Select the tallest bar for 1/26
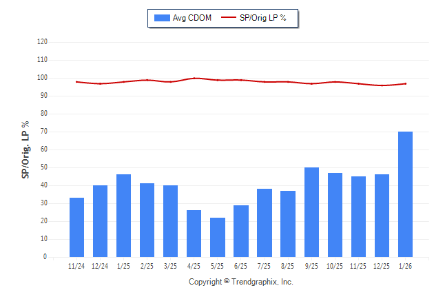Image resolution: width=445 pixels, height=299 pixels. click(405, 194)
